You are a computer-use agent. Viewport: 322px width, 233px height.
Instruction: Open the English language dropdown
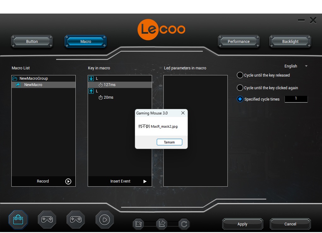(296, 66)
